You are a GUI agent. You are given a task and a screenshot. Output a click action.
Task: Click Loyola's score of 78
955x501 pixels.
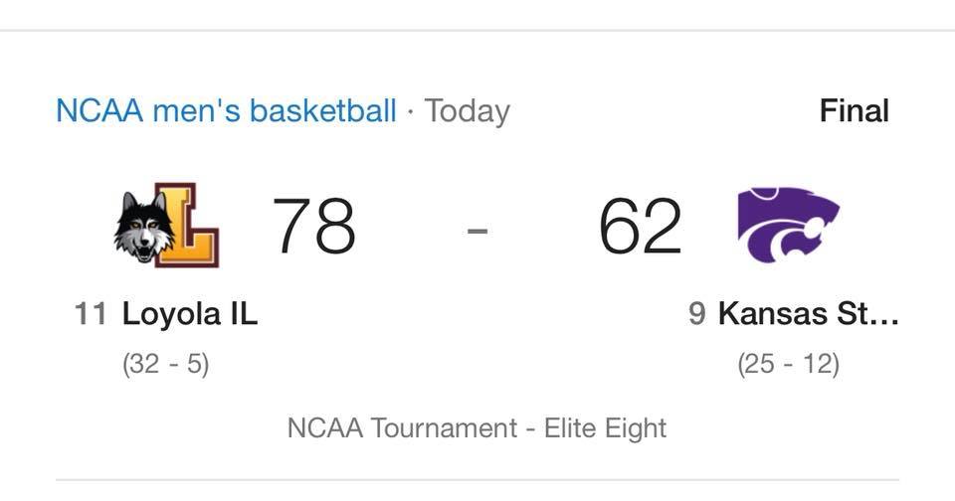point(313,226)
